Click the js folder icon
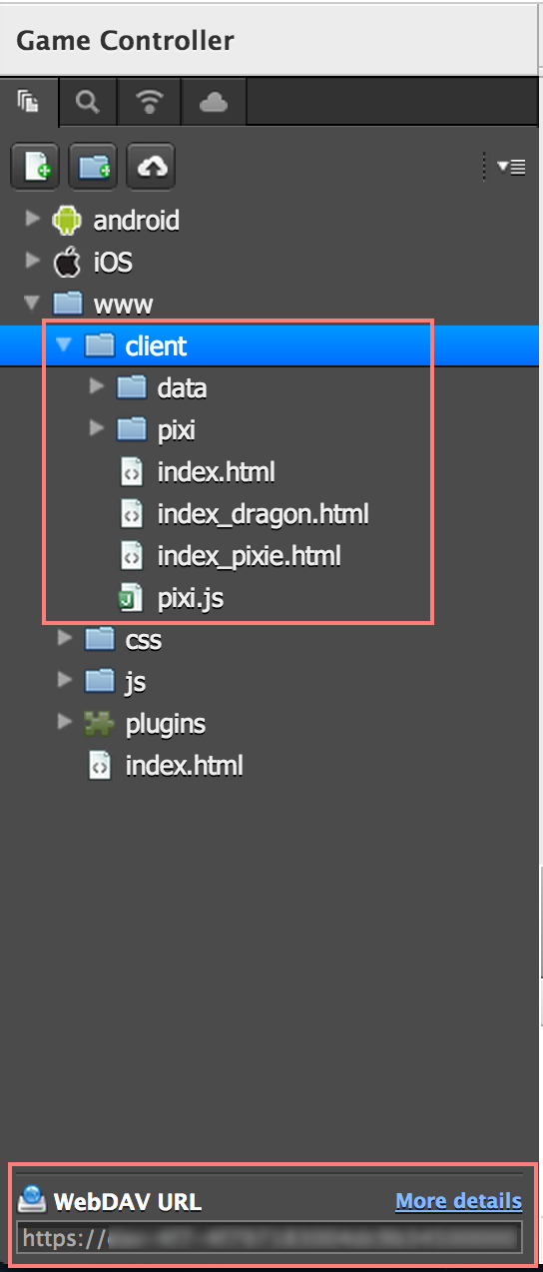Viewport: 543px width, 1272px height. coord(99,682)
